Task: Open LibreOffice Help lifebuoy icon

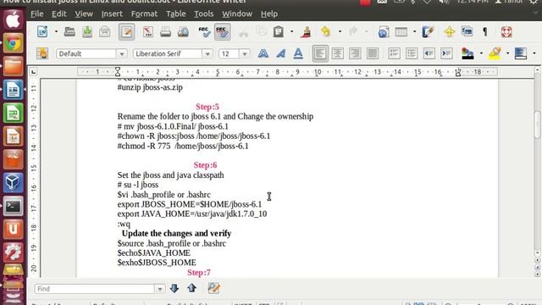Action: pos(506,32)
